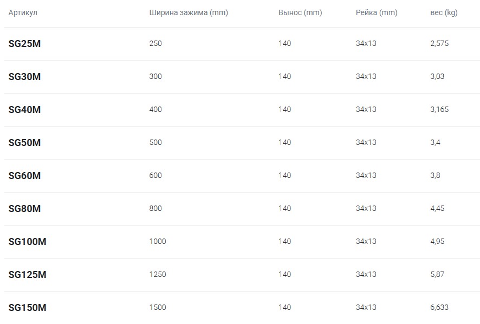The image size is (480, 324).
Task: Open the SG80M article entry
Action: (24, 209)
